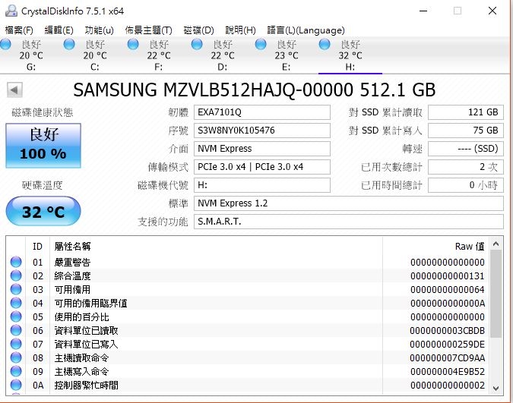
Task: Open the 功能(u) menu
Action: 99,30
